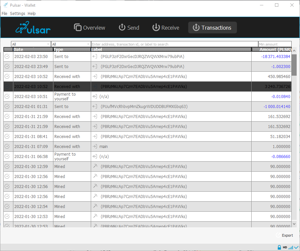Click status icon of 2022-01-30 12:59 mined row
Image resolution: width=300 pixels, height=251 pixels.
pyautogui.click(x=7, y=166)
